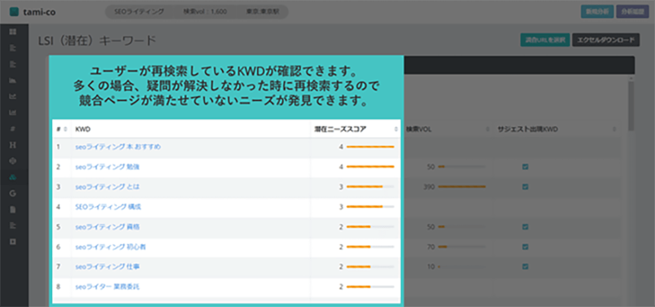Sort by 潜在ニーズスコア column arrows

(x=396, y=129)
